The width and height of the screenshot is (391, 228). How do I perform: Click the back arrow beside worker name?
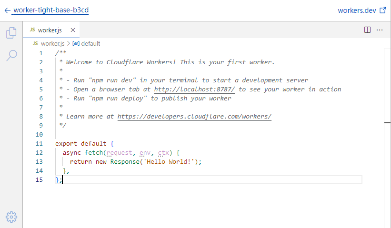[x=7, y=10]
